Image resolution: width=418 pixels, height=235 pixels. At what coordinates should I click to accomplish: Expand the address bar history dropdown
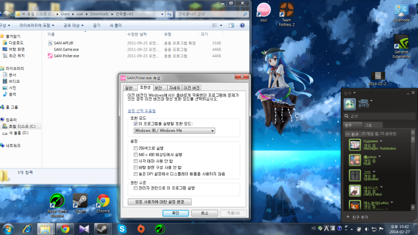pos(162,14)
